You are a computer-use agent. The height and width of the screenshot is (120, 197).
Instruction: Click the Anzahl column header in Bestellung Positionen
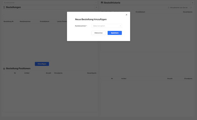48,73
